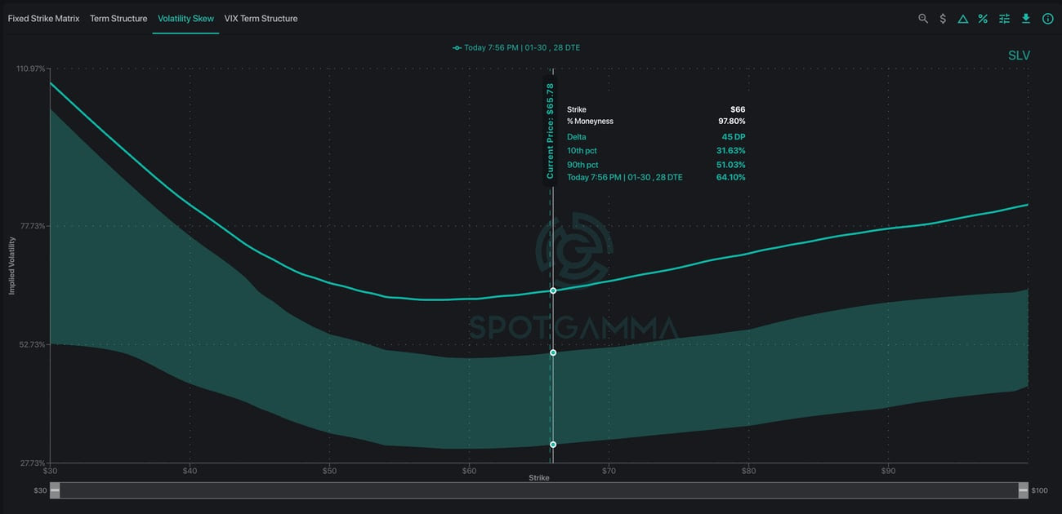Click the right $100 range slider handle

pos(1022,490)
